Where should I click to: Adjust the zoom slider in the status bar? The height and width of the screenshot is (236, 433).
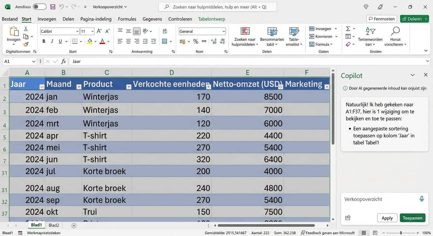pos(401,233)
